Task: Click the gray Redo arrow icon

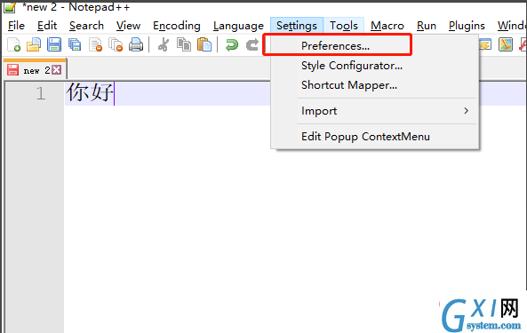Action: pos(252,44)
